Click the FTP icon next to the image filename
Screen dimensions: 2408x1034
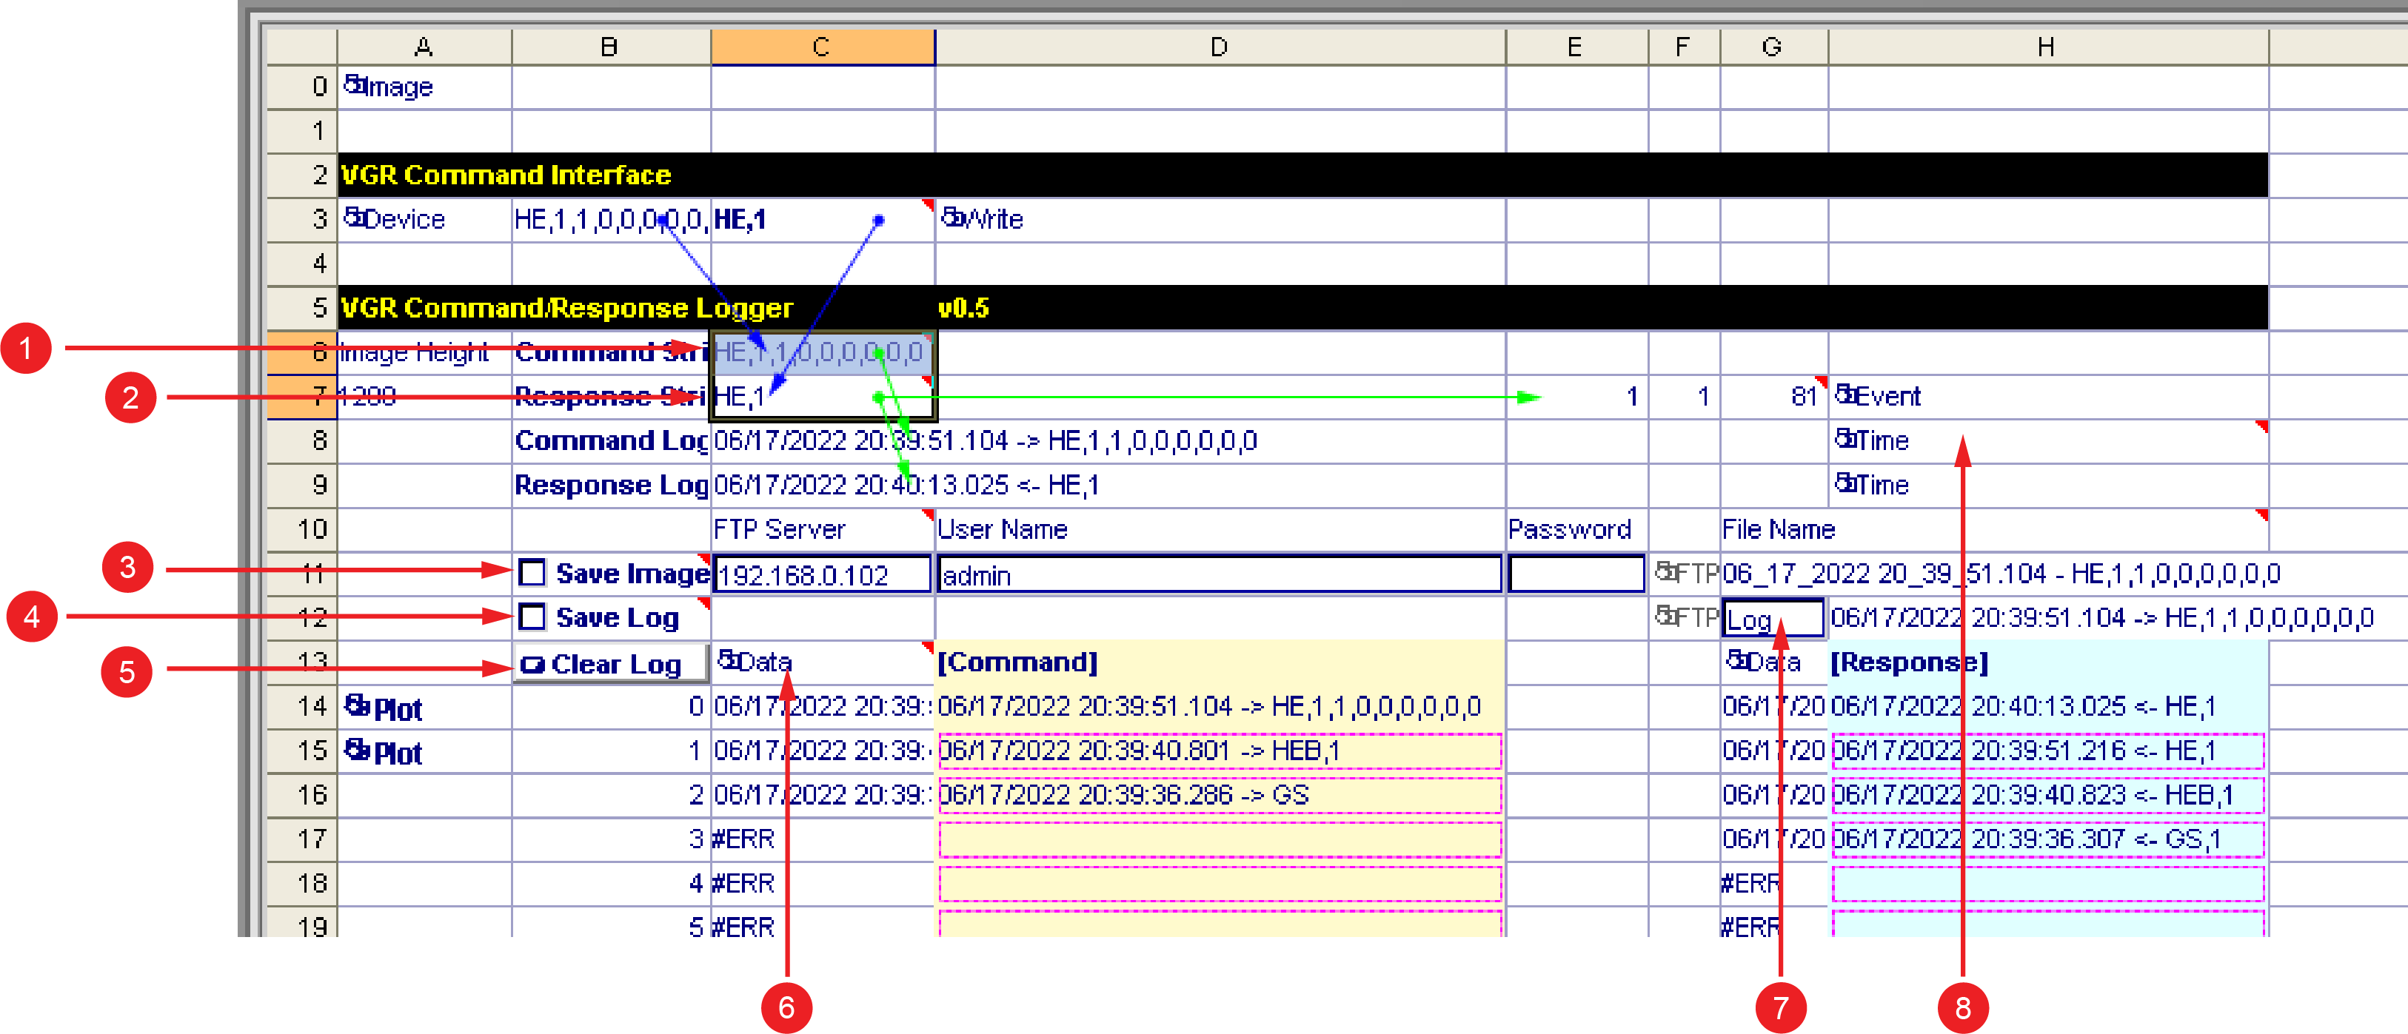coord(1666,573)
